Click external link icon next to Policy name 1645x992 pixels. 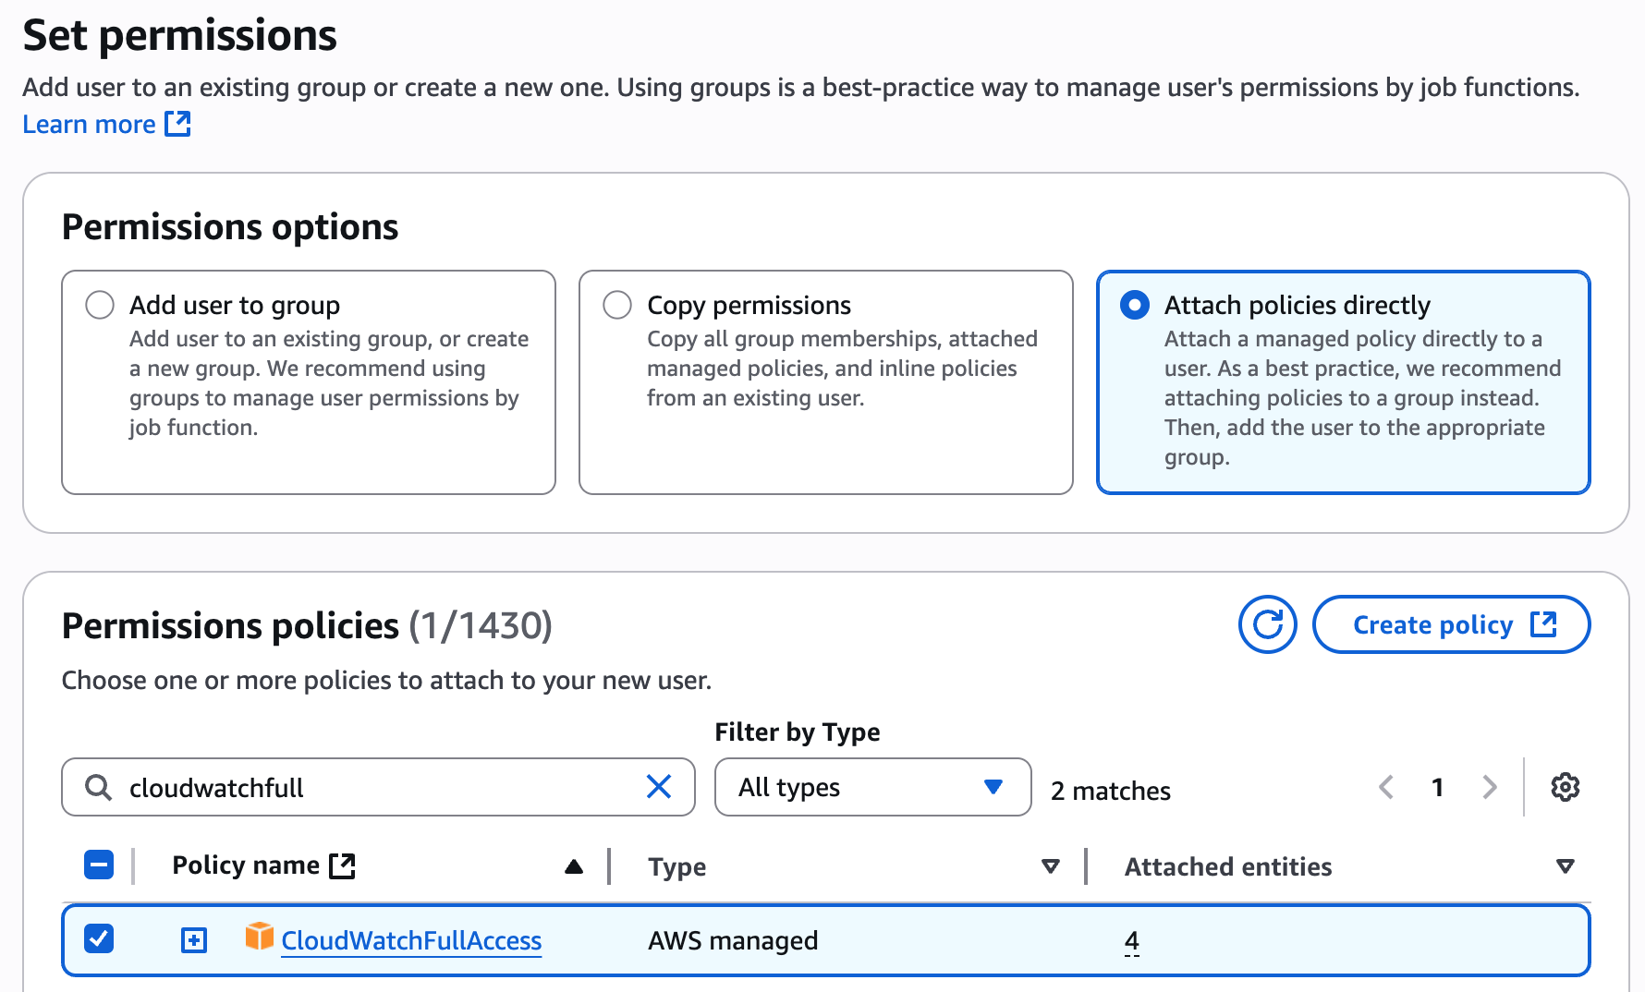(x=343, y=865)
